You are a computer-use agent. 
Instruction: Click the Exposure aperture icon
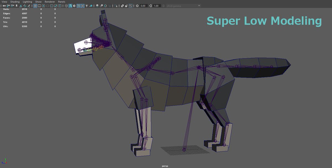137,6
